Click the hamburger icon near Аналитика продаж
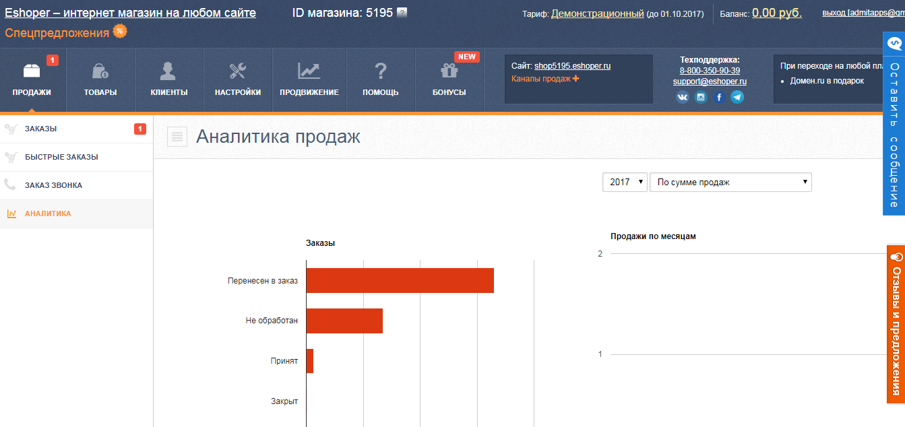Screen dimensions: 905x427 pyautogui.click(x=176, y=136)
